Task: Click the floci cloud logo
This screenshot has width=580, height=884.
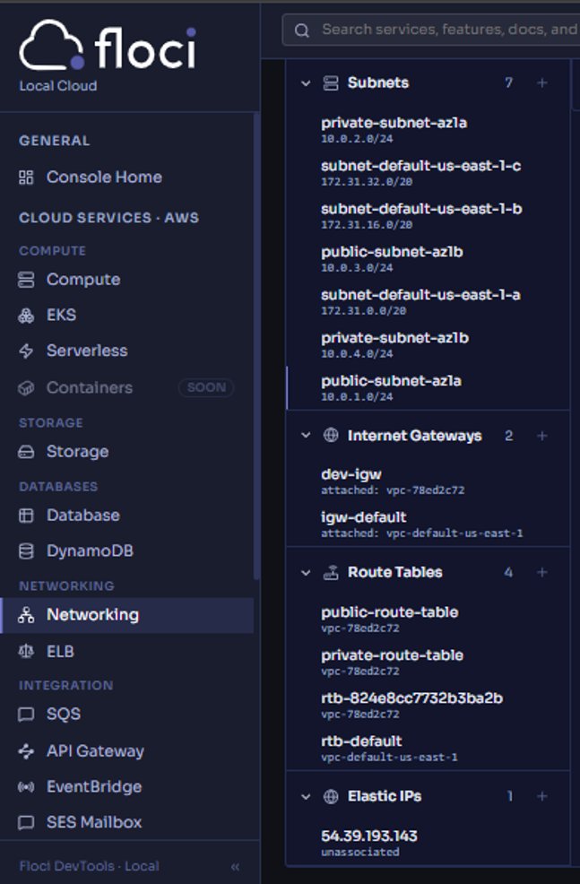Action: click(107, 45)
